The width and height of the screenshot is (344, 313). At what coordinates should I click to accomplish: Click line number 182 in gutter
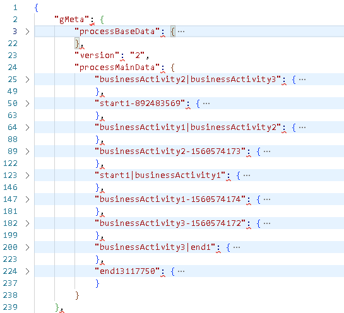pyautogui.click(x=10, y=223)
